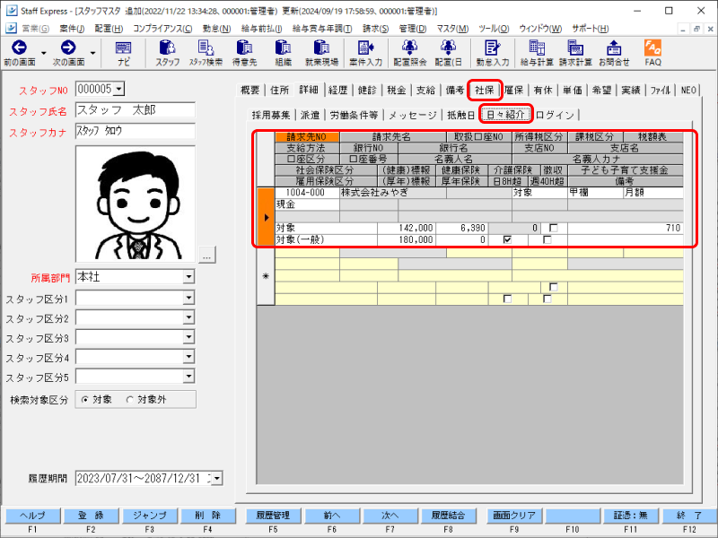Click the 削除 F4 button

pyautogui.click(x=208, y=516)
